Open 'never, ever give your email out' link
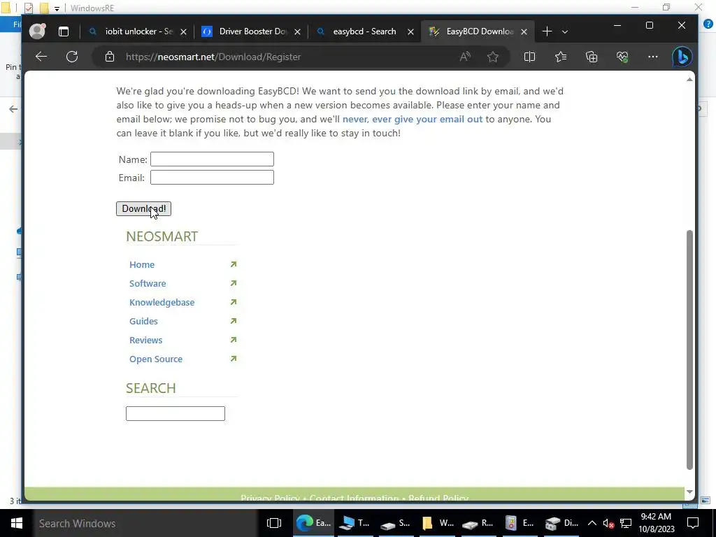 coord(413,119)
